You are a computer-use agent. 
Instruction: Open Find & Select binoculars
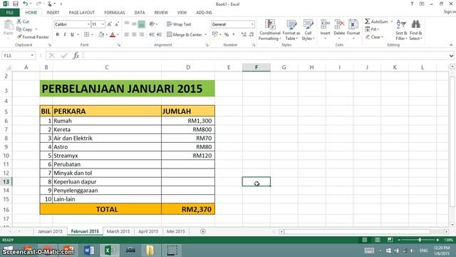point(415,30)
